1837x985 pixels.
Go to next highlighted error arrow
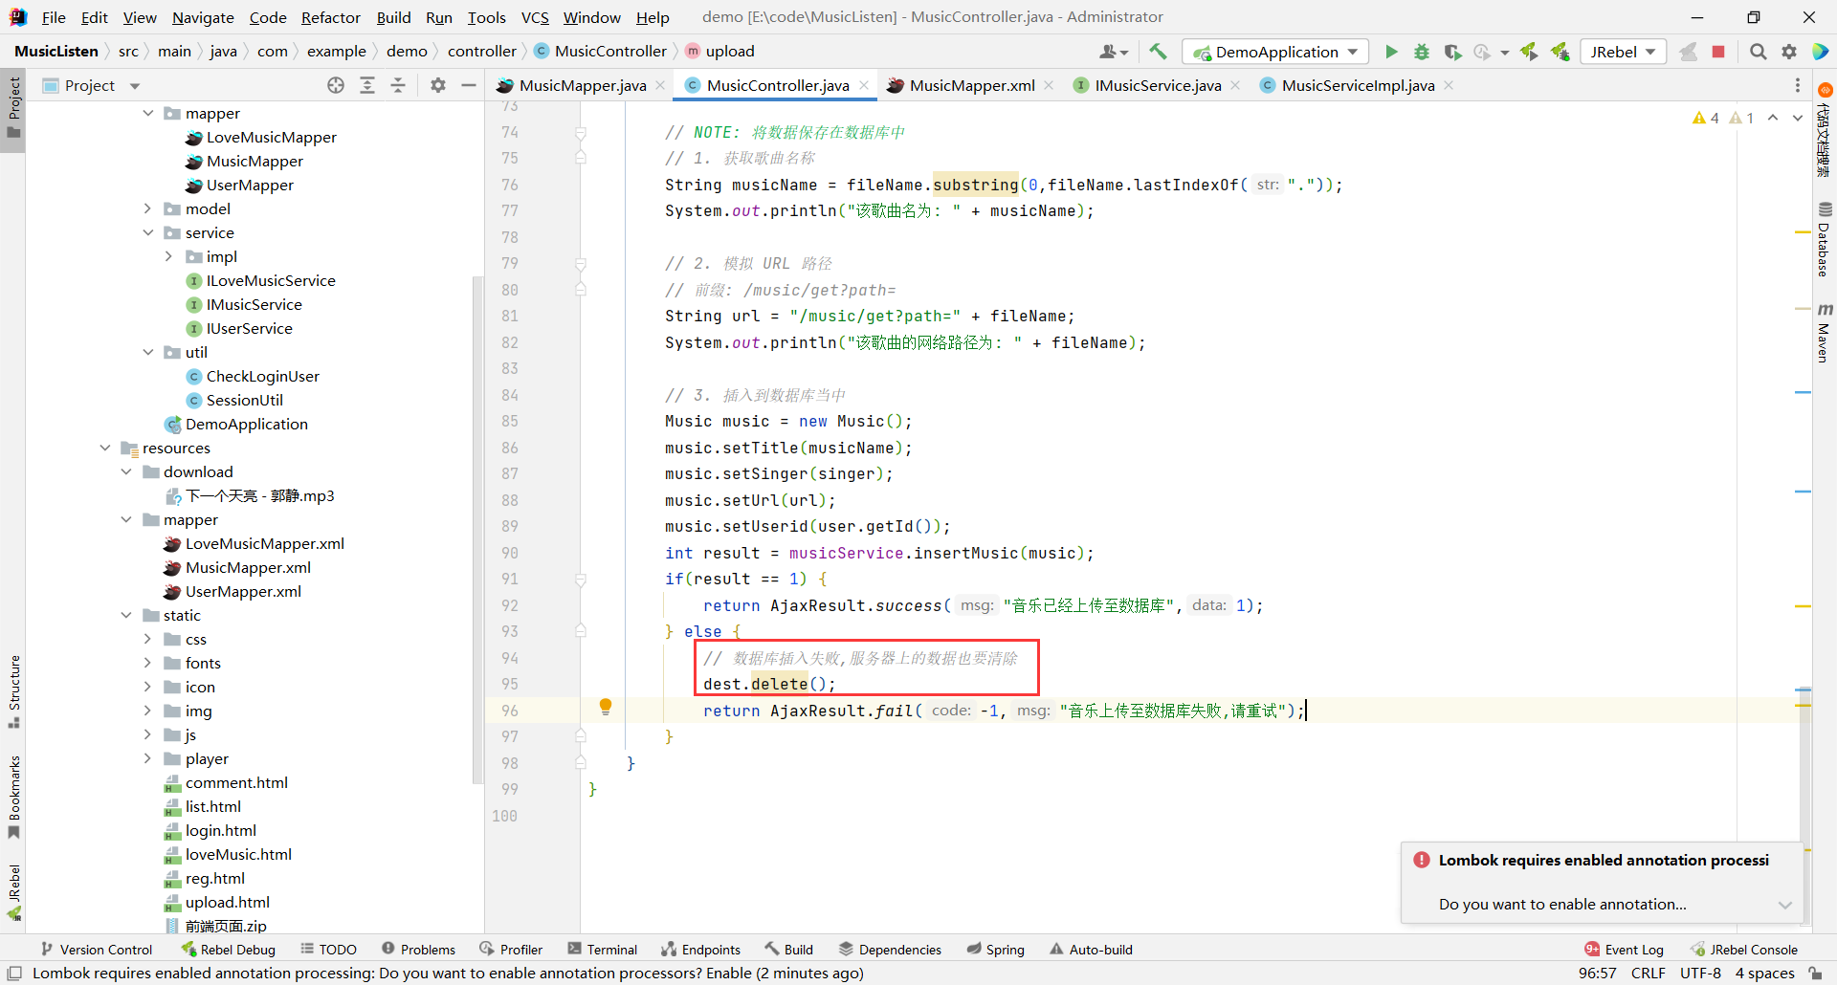(x=1798, y=118)
